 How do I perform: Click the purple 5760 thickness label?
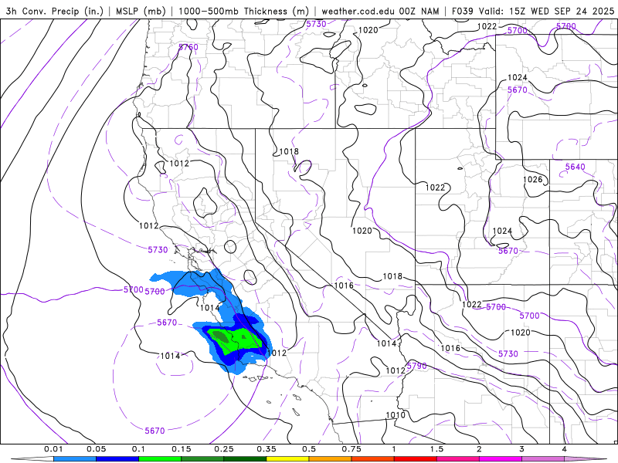188,47
